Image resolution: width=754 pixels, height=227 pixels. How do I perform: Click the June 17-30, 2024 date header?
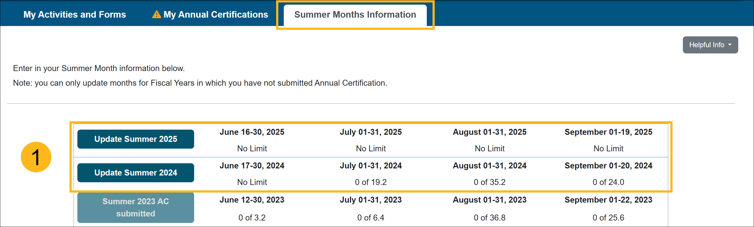[x=252, y=165]
